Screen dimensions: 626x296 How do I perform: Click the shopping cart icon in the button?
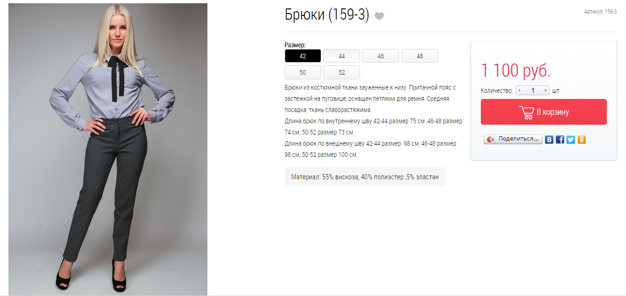coord(526,112)
